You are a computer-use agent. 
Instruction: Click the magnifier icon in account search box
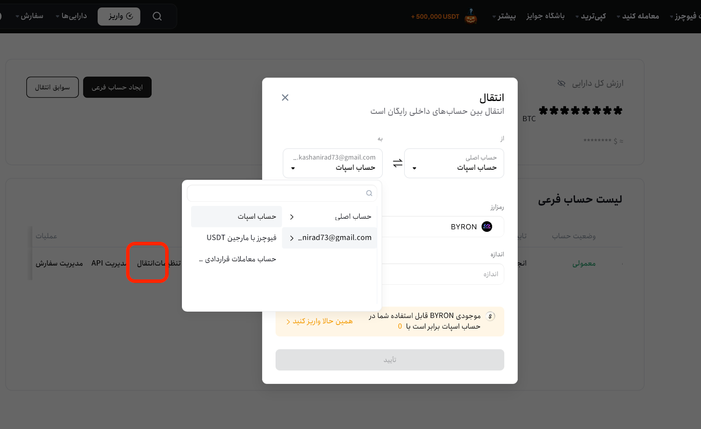tap(369, 193)
